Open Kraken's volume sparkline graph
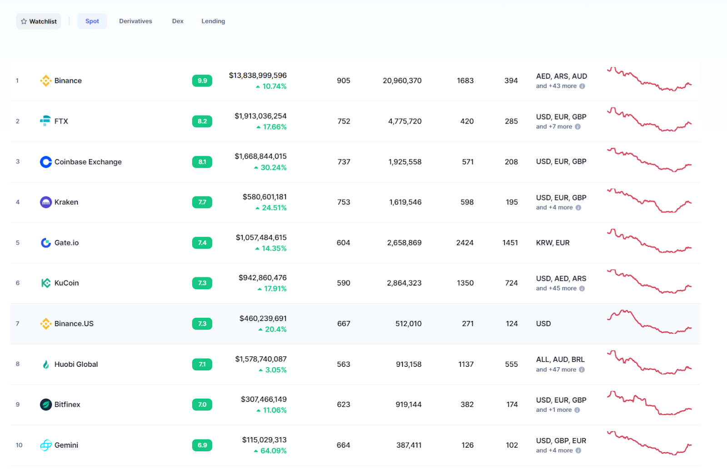 (649, 200)
